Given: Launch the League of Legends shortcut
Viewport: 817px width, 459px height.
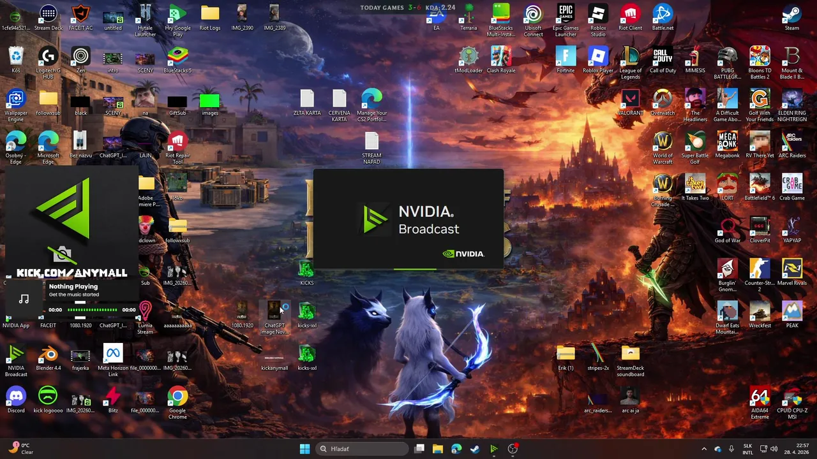Looking at the screenshot, I should tap(631, 63).
